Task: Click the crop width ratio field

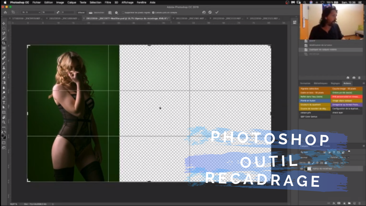Action: 48,13
